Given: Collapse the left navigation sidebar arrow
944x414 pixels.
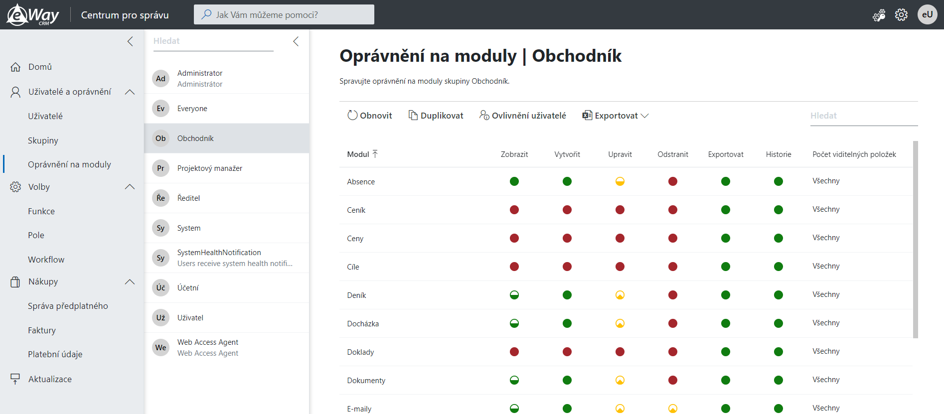Looking at the screenshot, I should [130, 41].
